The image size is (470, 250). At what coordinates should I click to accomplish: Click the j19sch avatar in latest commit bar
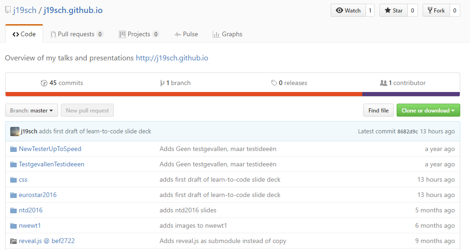(x=15, y=132)
